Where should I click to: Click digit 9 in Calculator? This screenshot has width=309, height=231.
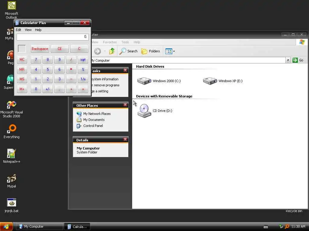coord(59,60)
